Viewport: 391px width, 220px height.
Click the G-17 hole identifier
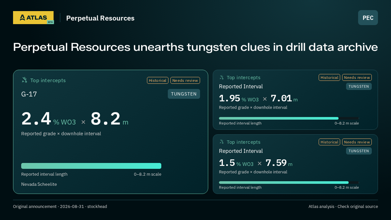[29, 94]
